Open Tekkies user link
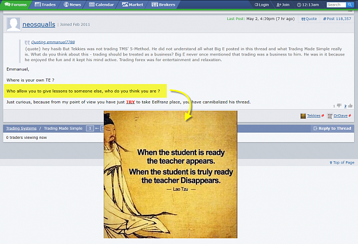Screen dimensions: 358x244 click(313, 116)
